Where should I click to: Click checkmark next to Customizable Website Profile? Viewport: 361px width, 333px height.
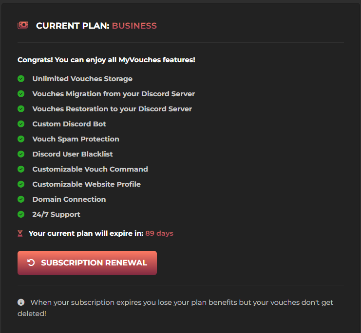[x=21, y=184]
